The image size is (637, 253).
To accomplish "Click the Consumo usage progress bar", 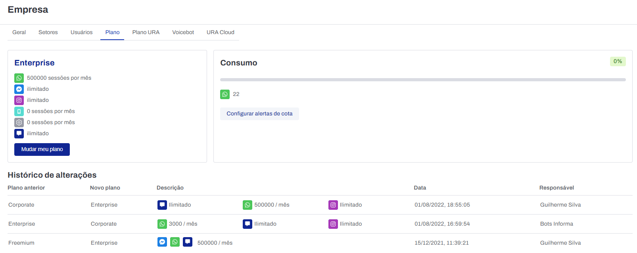I will pos(423,80).
